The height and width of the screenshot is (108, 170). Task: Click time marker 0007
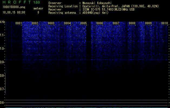click(116, 23)
